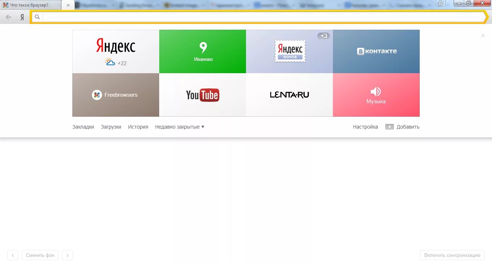Open the green Иваново maps tile
Screen dimensions: 492x263
(x=203, y=51)
